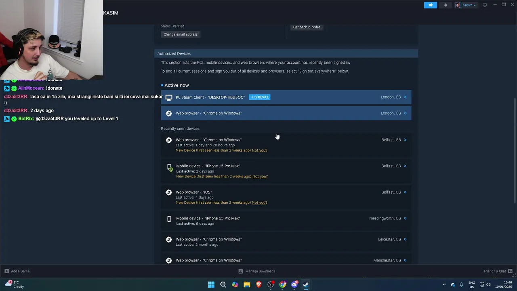Open the Windows Start menu

(x=211, y=285)
